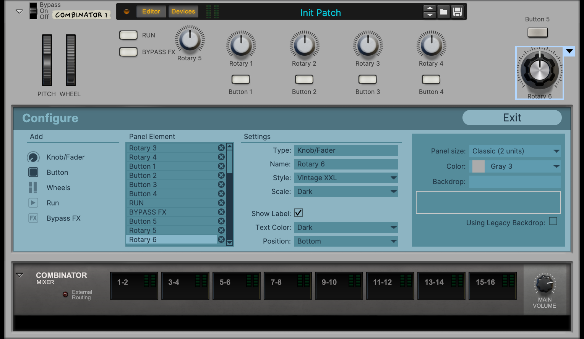Enable Using Legacy Backdrop checkbox

[x=553, y=221]
